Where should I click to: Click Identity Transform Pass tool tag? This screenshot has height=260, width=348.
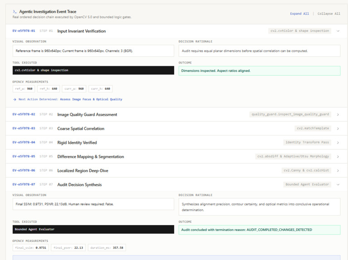307,142
